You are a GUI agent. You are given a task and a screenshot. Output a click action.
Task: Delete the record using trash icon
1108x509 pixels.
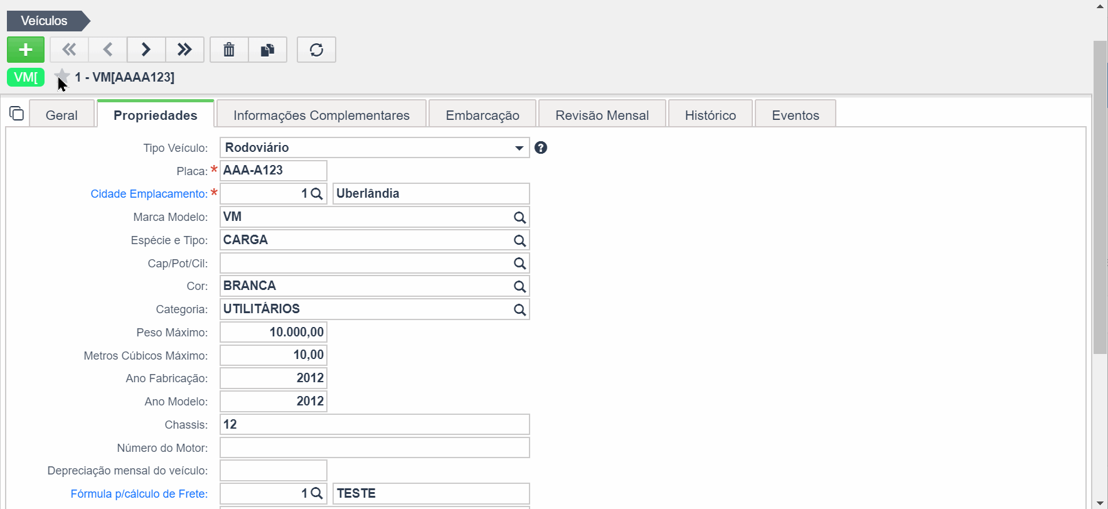[x=229, y=50]
